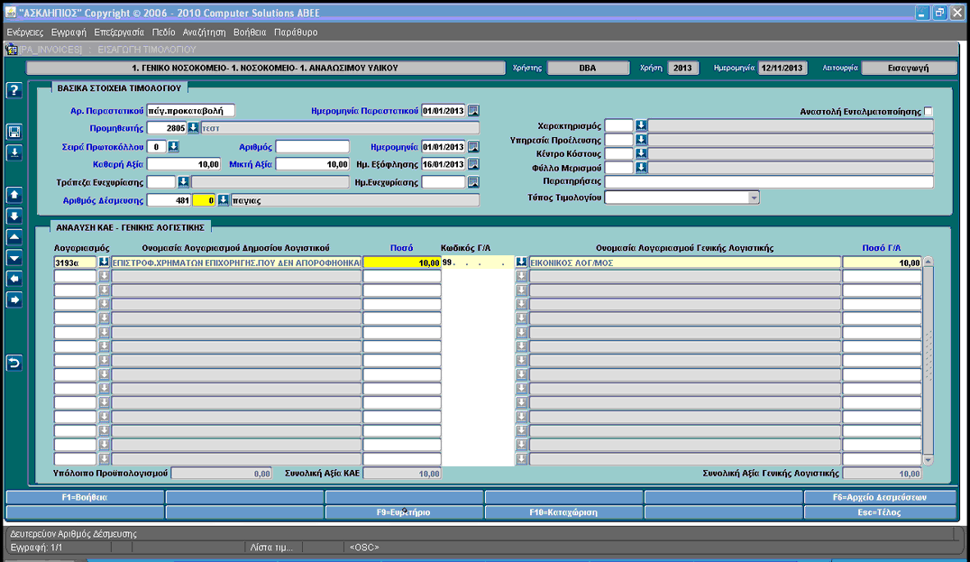Focus the Παρατηρήσεις field

769,181
